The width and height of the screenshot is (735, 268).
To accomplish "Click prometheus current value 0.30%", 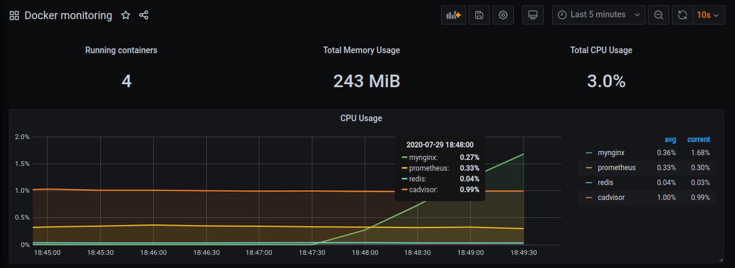I will point(699,167).
